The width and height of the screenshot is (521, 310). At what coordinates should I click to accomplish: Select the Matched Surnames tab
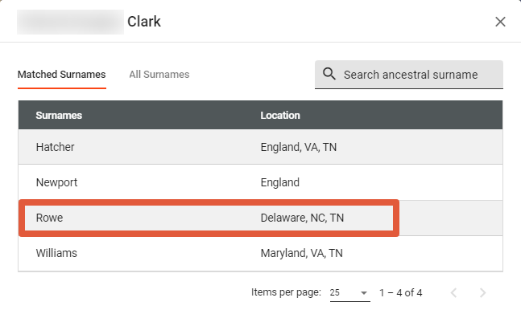coord(61,74)
